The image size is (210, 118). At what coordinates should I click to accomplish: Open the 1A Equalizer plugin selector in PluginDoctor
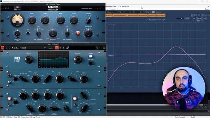(112, 12)
